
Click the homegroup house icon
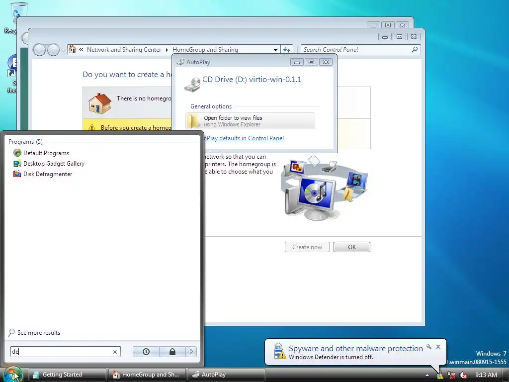pos(99,103)
